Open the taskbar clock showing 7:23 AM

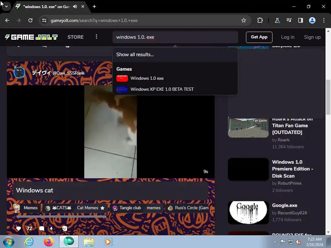[315, 242]
